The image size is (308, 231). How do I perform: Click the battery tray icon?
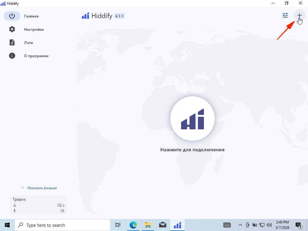tap(255, 225)
